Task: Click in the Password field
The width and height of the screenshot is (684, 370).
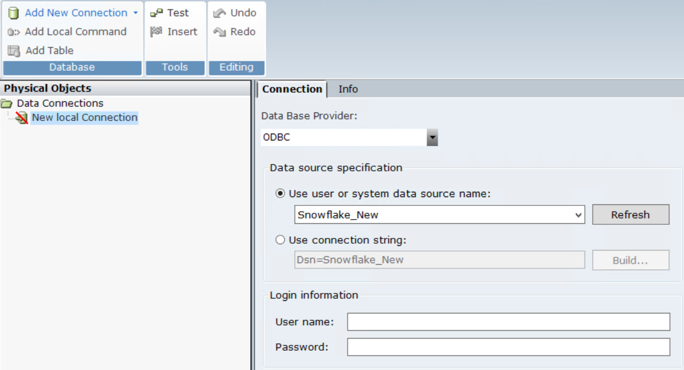Action: click(508, 347)
